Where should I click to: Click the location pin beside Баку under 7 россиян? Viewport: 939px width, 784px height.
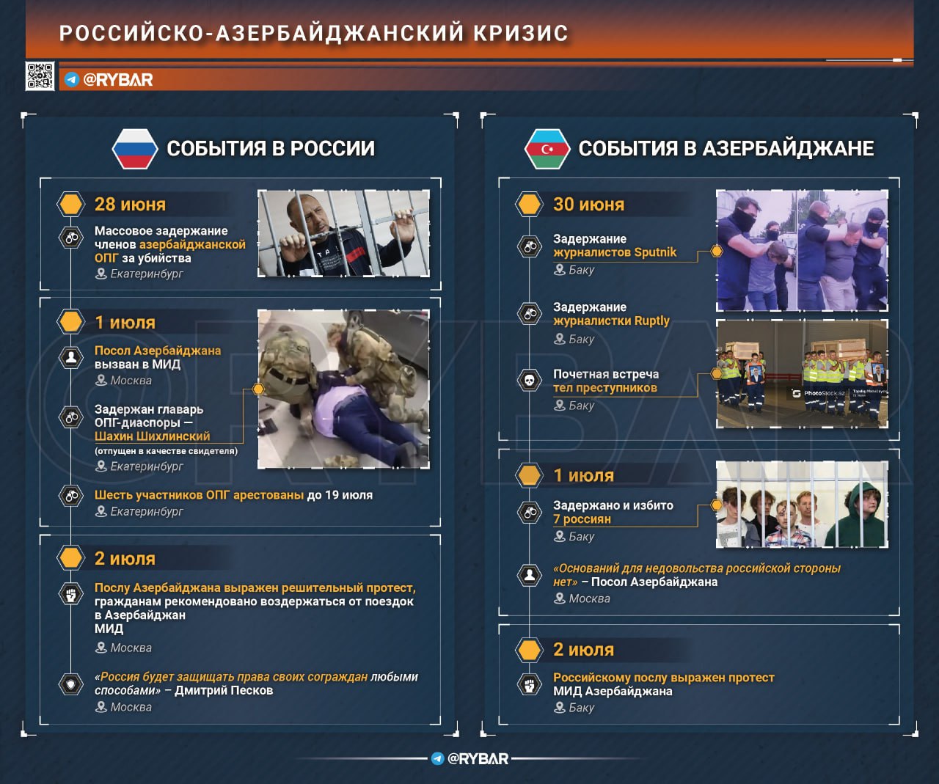[560, 536]
